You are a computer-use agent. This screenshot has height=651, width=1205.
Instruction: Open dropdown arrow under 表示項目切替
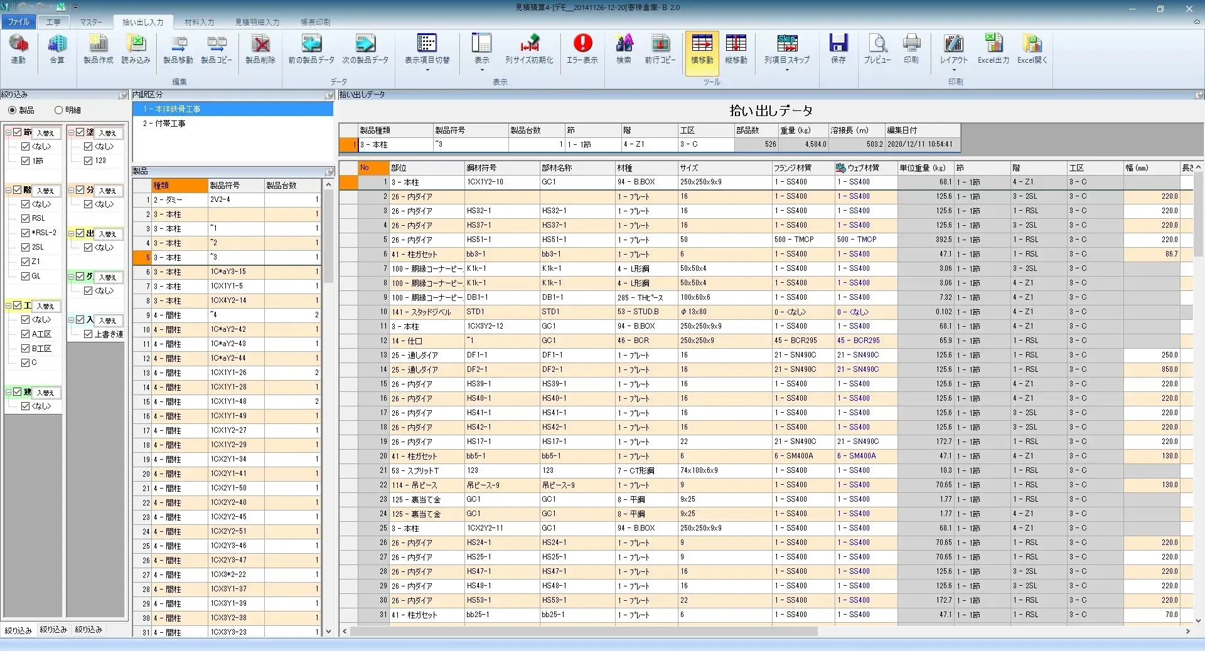point(427,70)
